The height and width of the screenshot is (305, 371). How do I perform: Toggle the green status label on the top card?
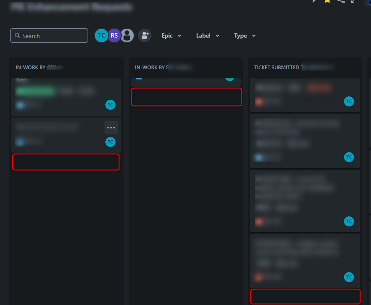pyautogui.click(x=36, y=91)
